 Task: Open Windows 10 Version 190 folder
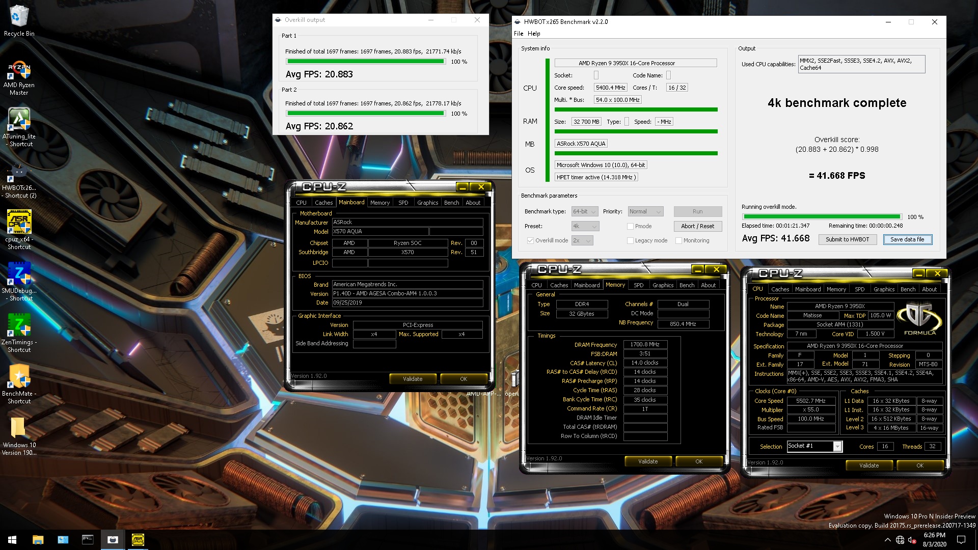tap(19, 436)
